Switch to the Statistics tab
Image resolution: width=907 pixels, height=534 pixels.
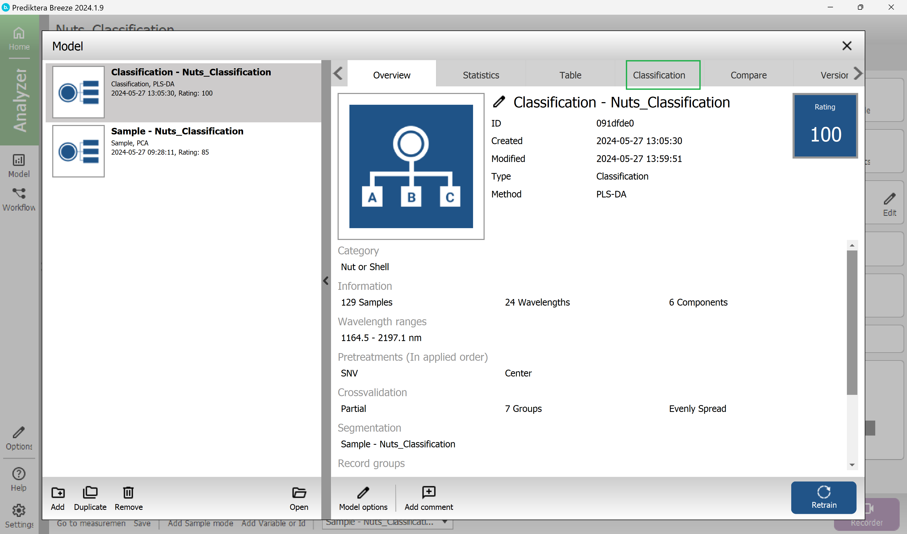coord(481,75)
